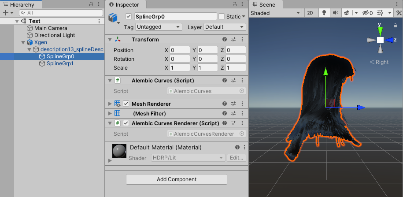Uncheck the SplineGrp0 active checkbox
The height and width of the screenshot is (197, 403).
point(129,16)
